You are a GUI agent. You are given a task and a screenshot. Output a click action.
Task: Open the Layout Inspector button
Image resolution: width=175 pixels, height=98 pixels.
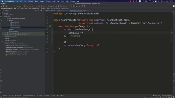[x=167, y=95]
